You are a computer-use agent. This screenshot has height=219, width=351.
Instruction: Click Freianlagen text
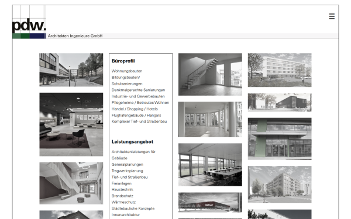tap(122, 183)
